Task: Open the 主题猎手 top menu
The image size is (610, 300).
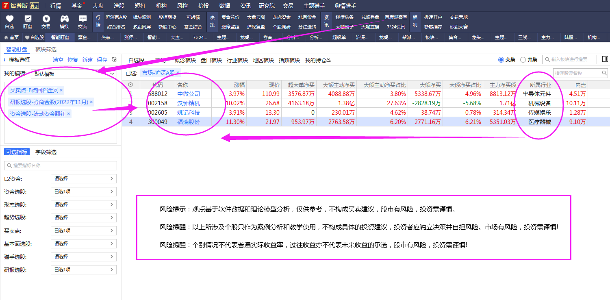Action: point(314,6)
